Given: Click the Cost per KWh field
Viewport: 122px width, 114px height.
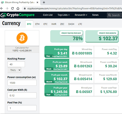Looking at the screenshot, I should click(x=22, y=95).
